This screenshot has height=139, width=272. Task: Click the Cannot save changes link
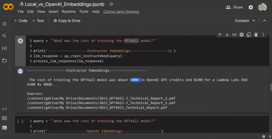click(121, 12)
